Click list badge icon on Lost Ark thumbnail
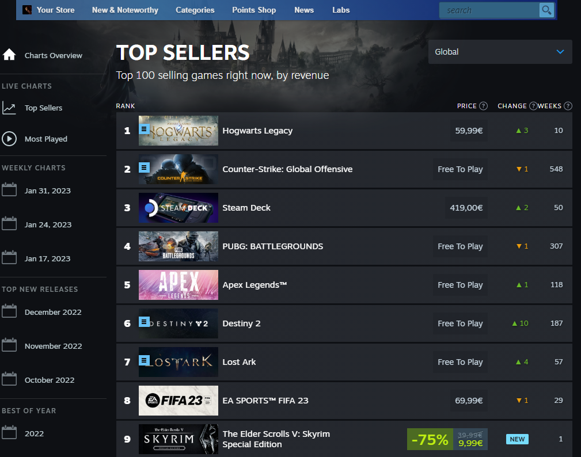Viewport: 581px width, 457px height. tap(144, 360)
